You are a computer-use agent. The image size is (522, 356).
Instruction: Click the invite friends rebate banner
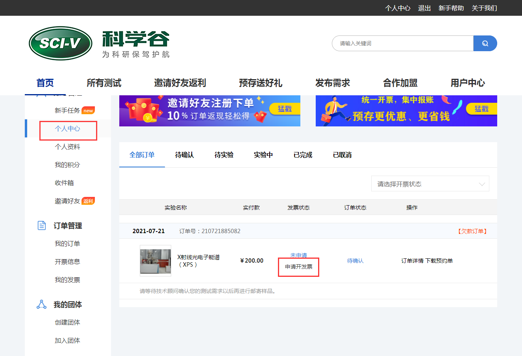tap(209, 111)
